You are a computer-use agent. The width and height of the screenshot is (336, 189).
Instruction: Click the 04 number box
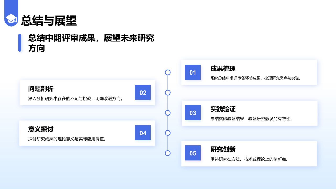coord(143,133)
